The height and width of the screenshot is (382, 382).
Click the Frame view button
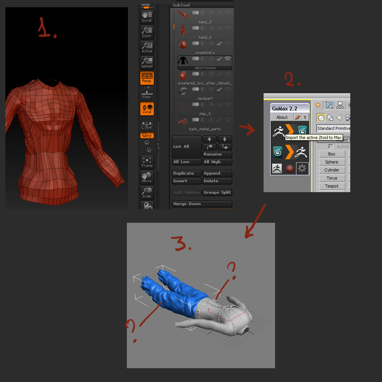click(x=147, y=162)
